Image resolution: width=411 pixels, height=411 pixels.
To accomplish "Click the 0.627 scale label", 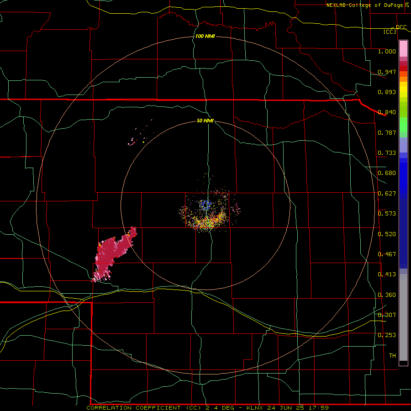I will pos(387,194).
